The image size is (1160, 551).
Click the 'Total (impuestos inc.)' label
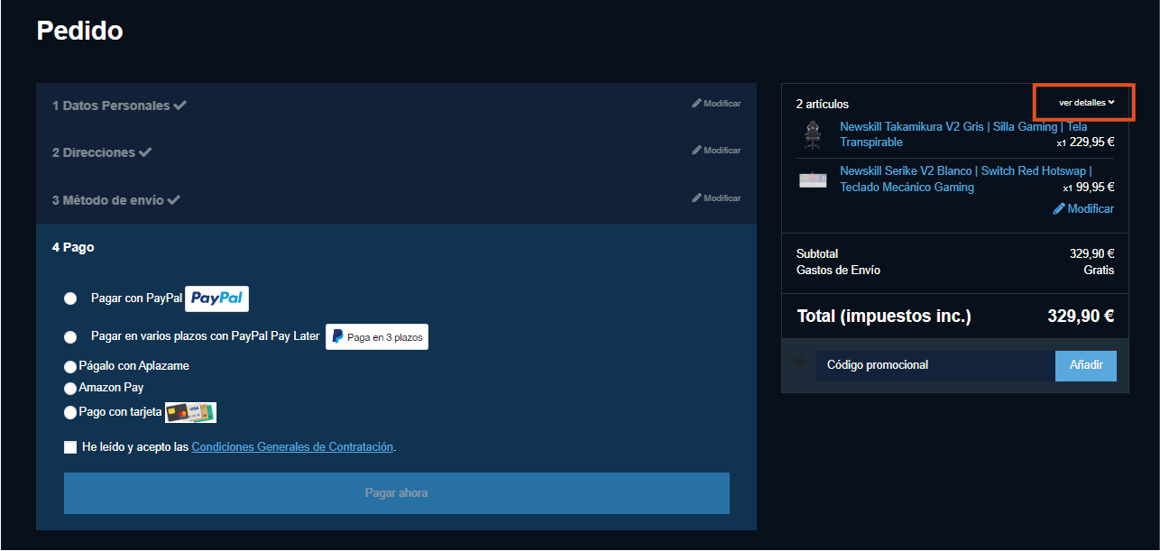point(884,316)
